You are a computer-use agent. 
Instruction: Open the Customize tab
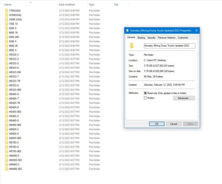pos(183,37)
